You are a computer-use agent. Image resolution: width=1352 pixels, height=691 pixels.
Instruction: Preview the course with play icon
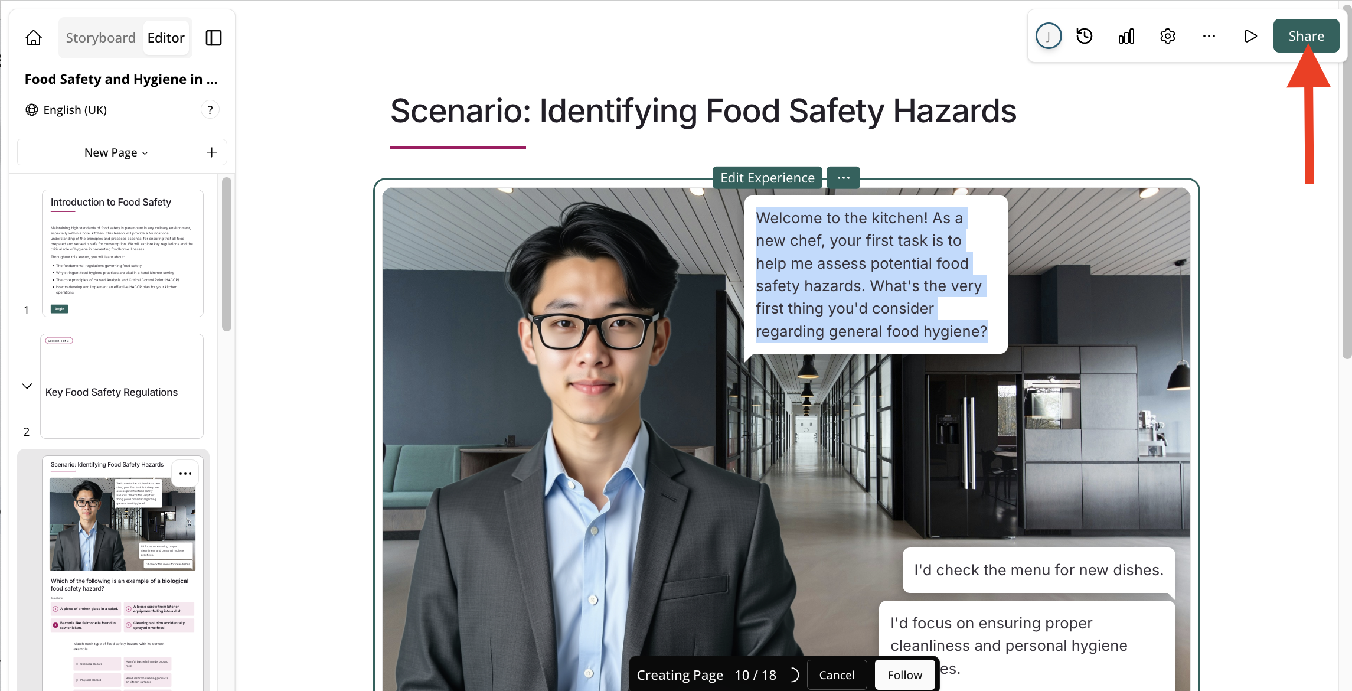(x=1250, y=36)
